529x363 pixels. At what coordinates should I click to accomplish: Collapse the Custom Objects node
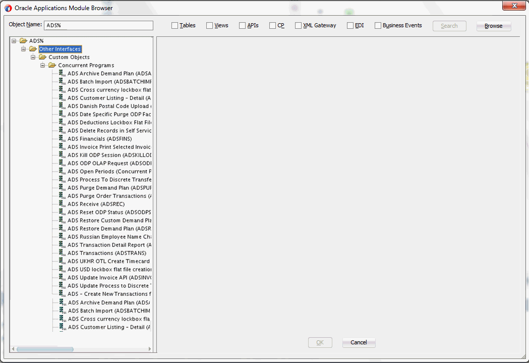click(33, 57)
